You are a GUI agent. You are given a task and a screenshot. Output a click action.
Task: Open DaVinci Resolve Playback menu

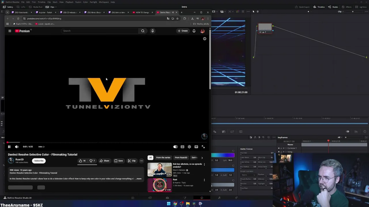[69, 2]
